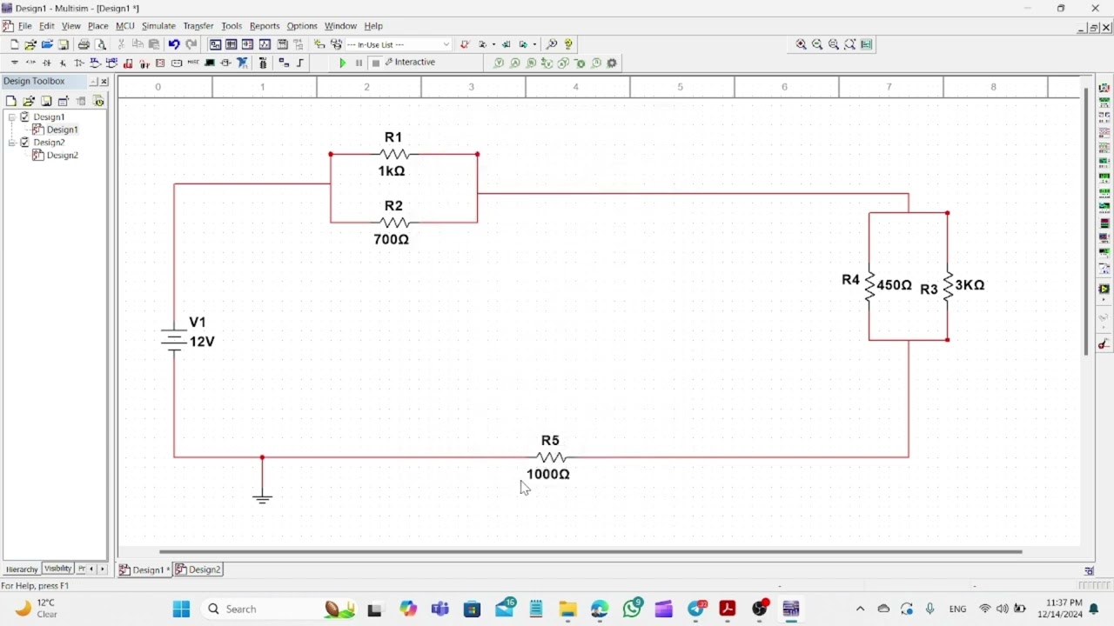Place a Source component from toolbar
Image resolution: width=1114 pixels, height=626 pixels.
point(15,63)
